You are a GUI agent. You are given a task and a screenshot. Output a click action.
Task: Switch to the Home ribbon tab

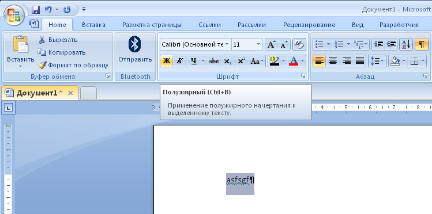click(57, 25)
